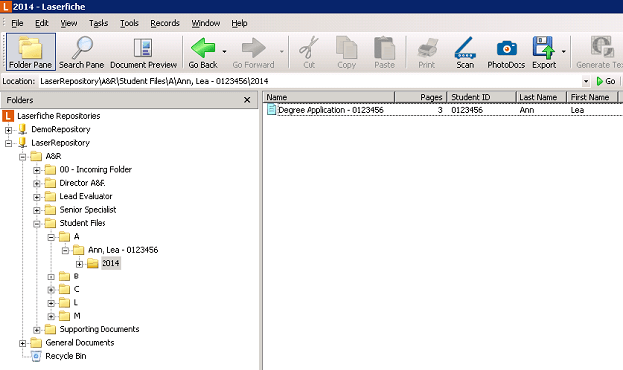Select the 2014 folder

click(x=110, y=263)
